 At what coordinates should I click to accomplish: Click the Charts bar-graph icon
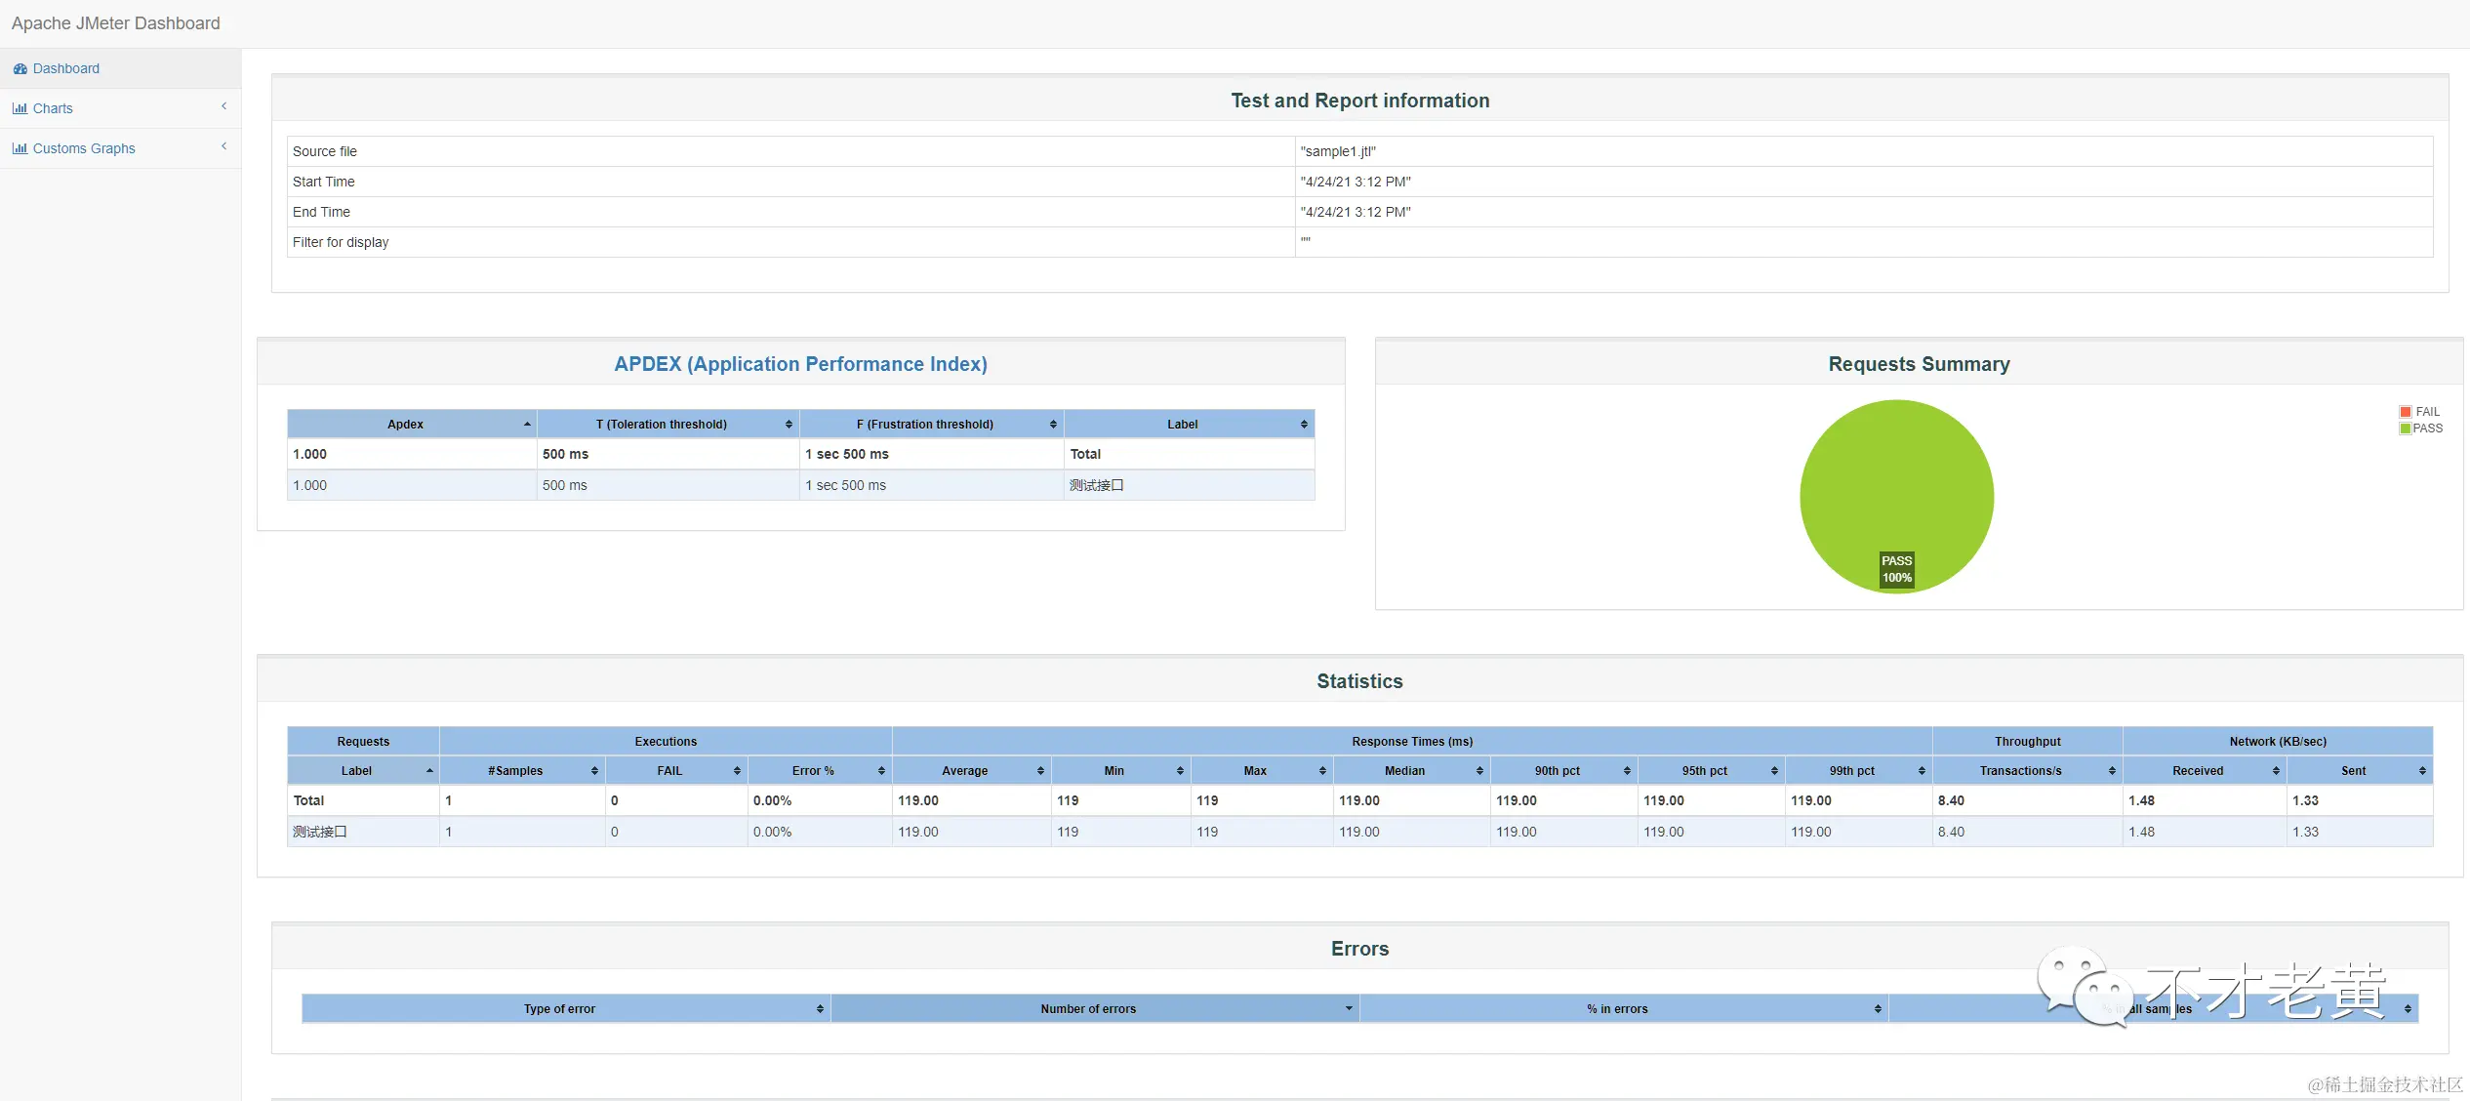[x=20, y=109]
